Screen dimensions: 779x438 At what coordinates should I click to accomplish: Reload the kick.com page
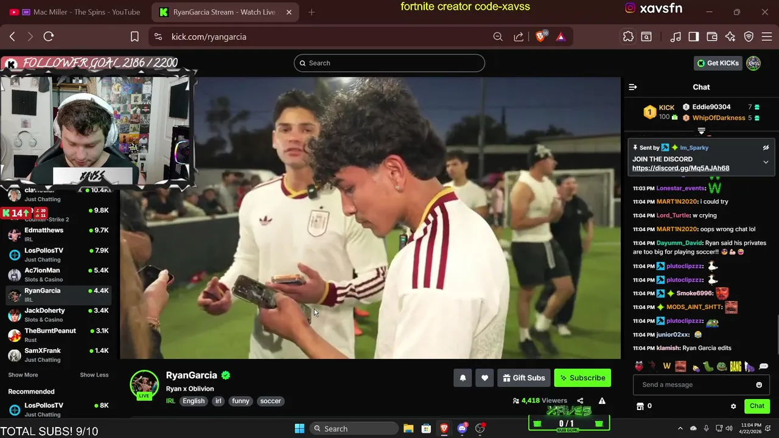pyautogui.click(x=49, y=36)
